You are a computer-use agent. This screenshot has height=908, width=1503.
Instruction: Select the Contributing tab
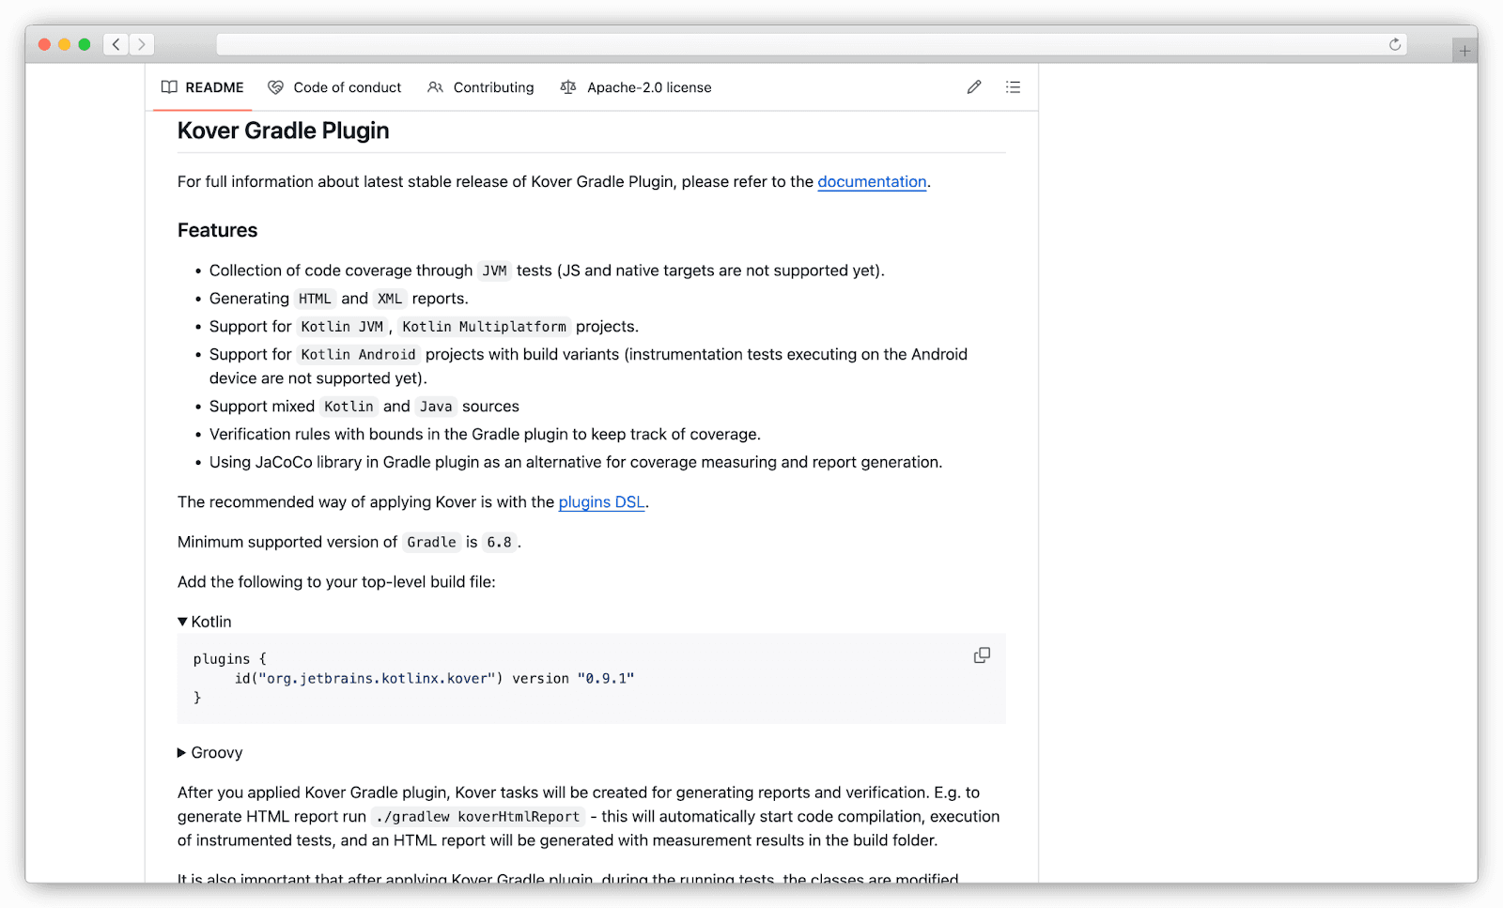(493, 86)
